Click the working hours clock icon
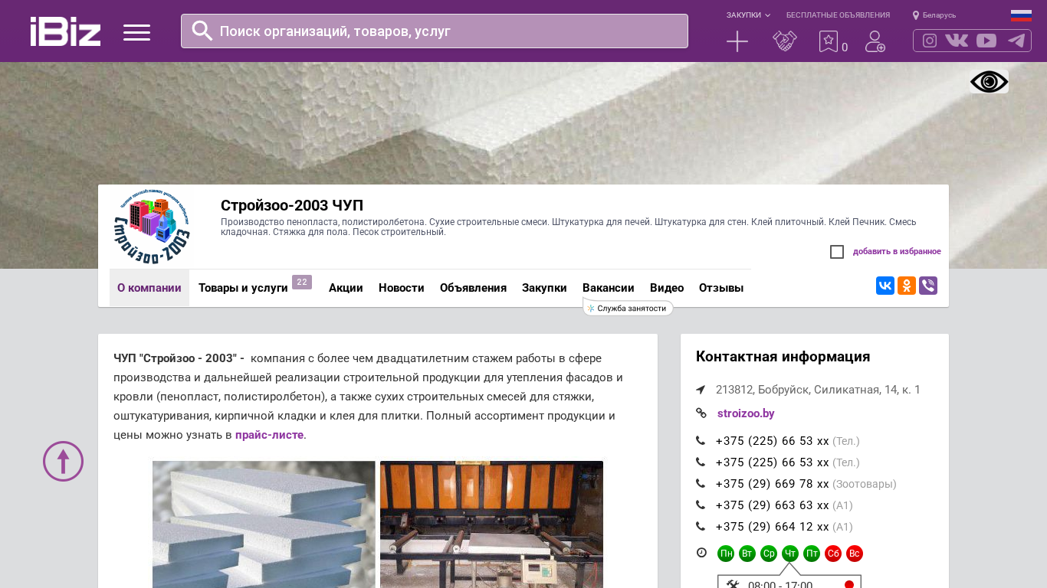This screenshot has height=588, width=1047. tap(701, 553)
